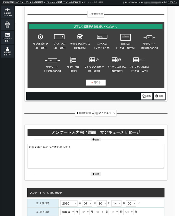Expand the end date unlimited dropdown
This screenshot has height=216, width=179.
pos(68,212)
